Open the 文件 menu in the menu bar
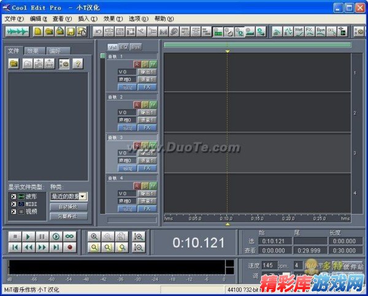This screenshot has height=296, width=368. click(x=13, y=19)
